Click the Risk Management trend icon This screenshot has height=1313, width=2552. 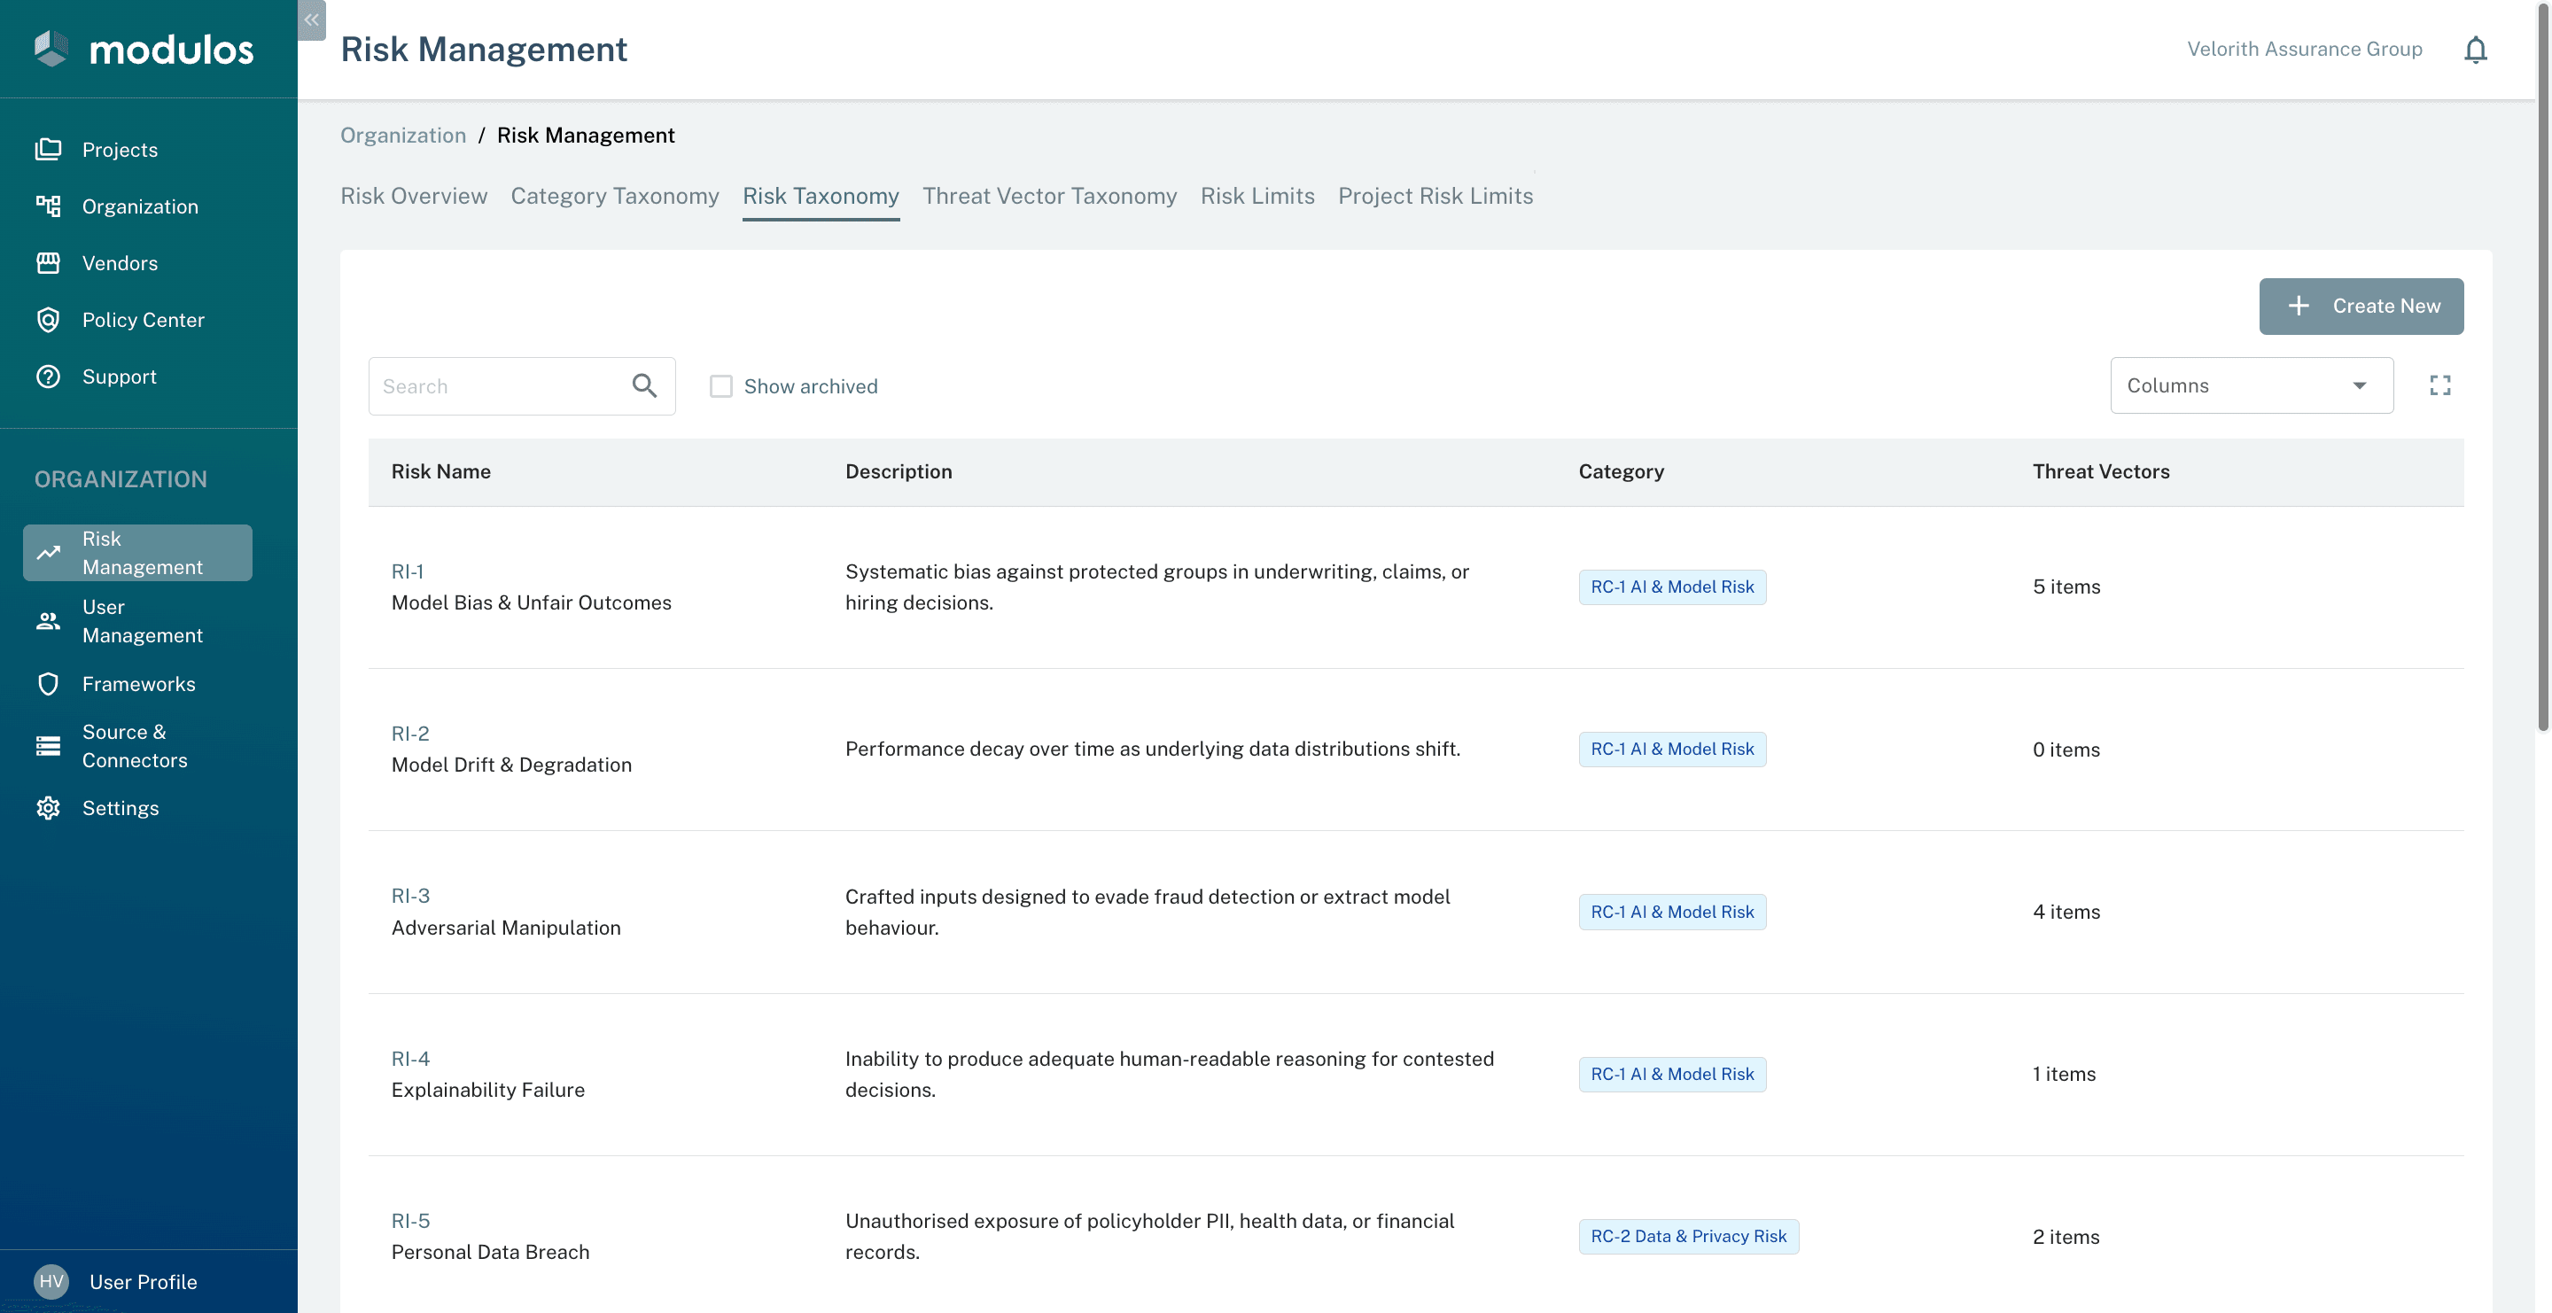pyautogui.click(x=48, y=553)
